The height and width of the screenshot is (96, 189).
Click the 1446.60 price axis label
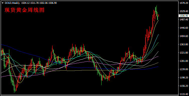point(184,28)
